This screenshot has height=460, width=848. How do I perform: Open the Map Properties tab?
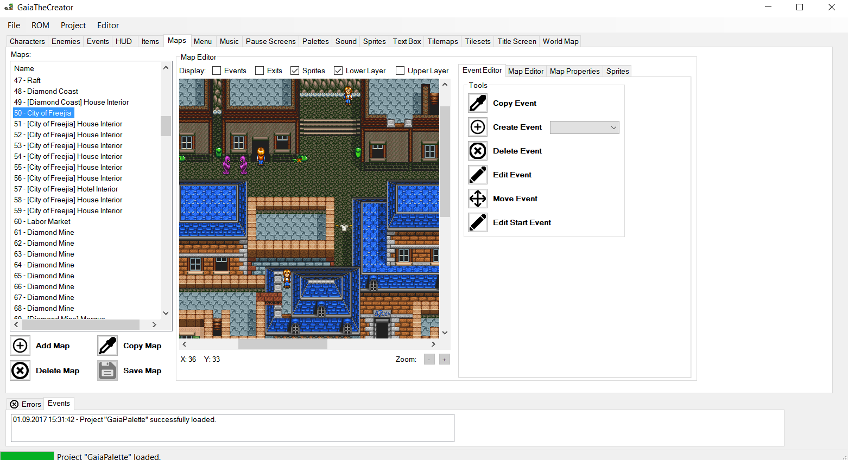click(574, 71)
